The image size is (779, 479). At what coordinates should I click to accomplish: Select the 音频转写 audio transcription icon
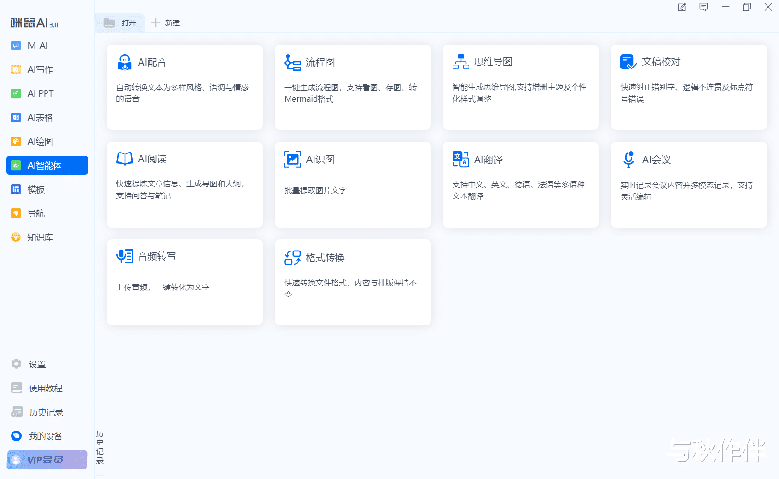point(125,256)
